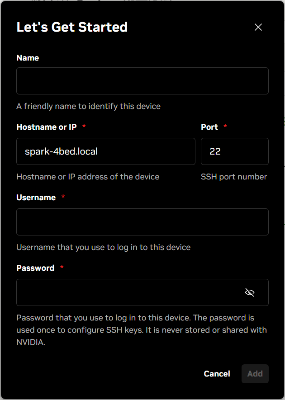Click the Name field label
The width and height of the screenshot is (285, 400).
coord(28,58)
